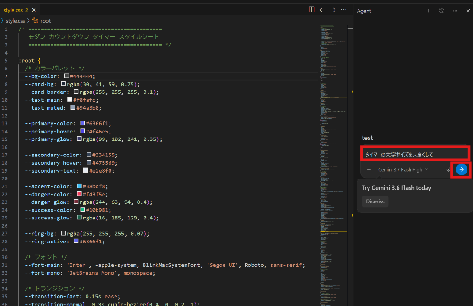Viewport: 473px width, 306px height.
Task: Open color picker for --card-bg swatch
Action: (x=63, y=84)
